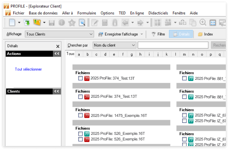
Task: Click the document magnifier preview icon
Action: pos(82,23)
